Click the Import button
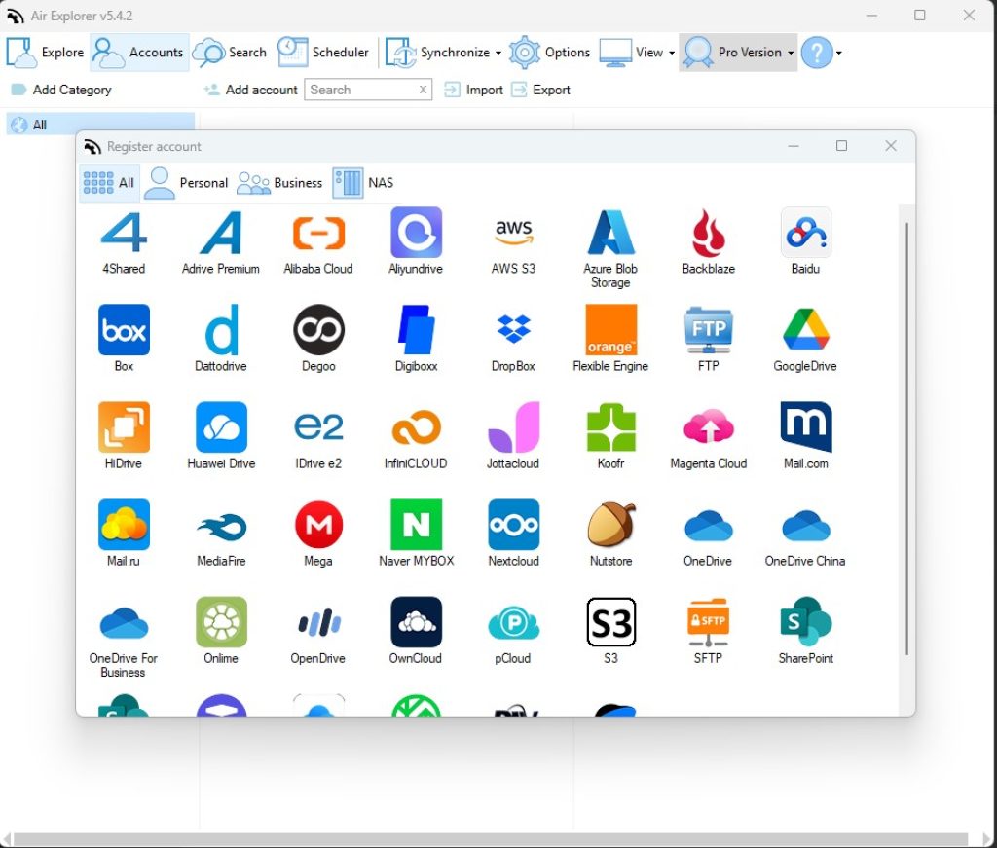 473,90
